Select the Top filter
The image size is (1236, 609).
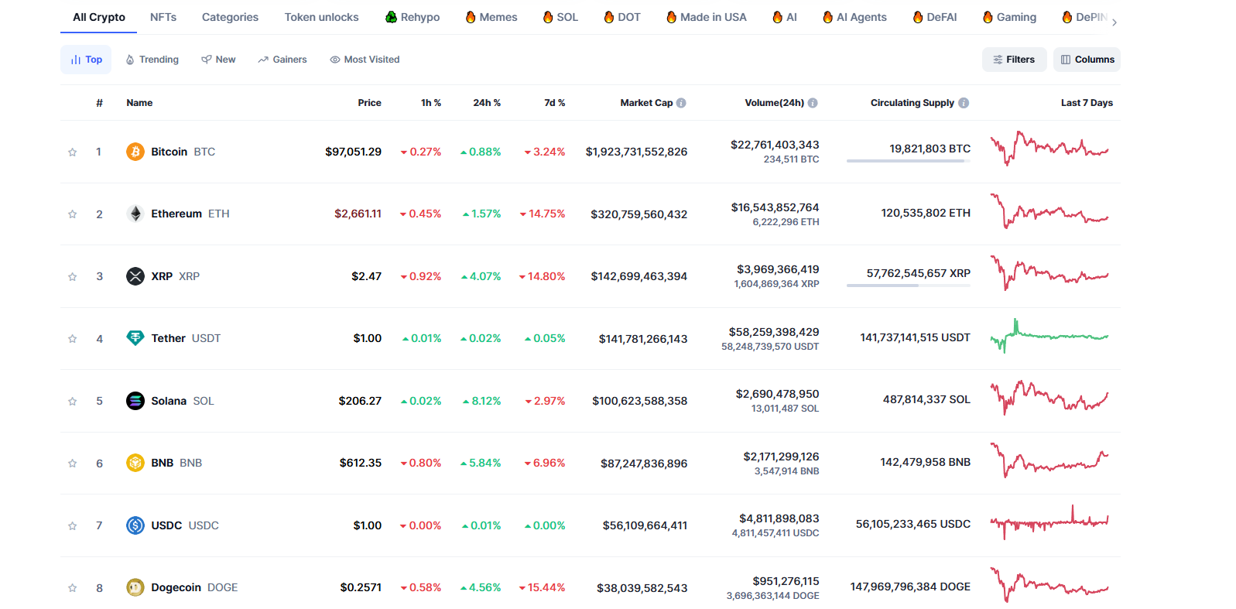click(x=86, y=60)
